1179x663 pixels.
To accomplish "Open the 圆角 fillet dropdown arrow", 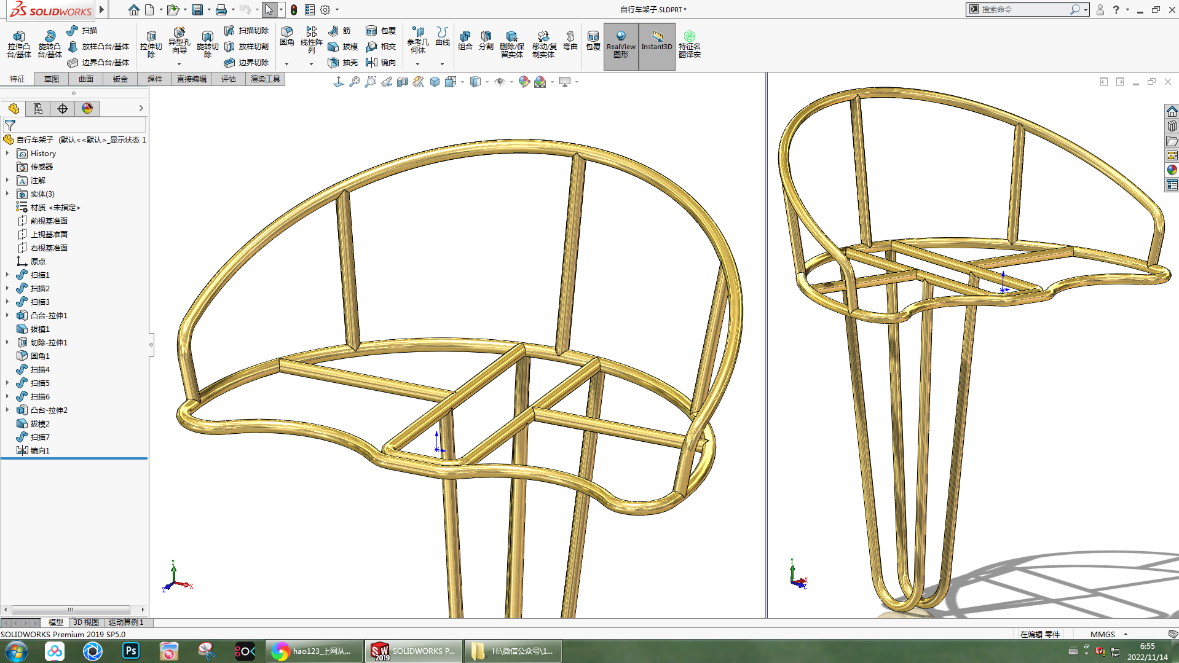I will 286,64.
